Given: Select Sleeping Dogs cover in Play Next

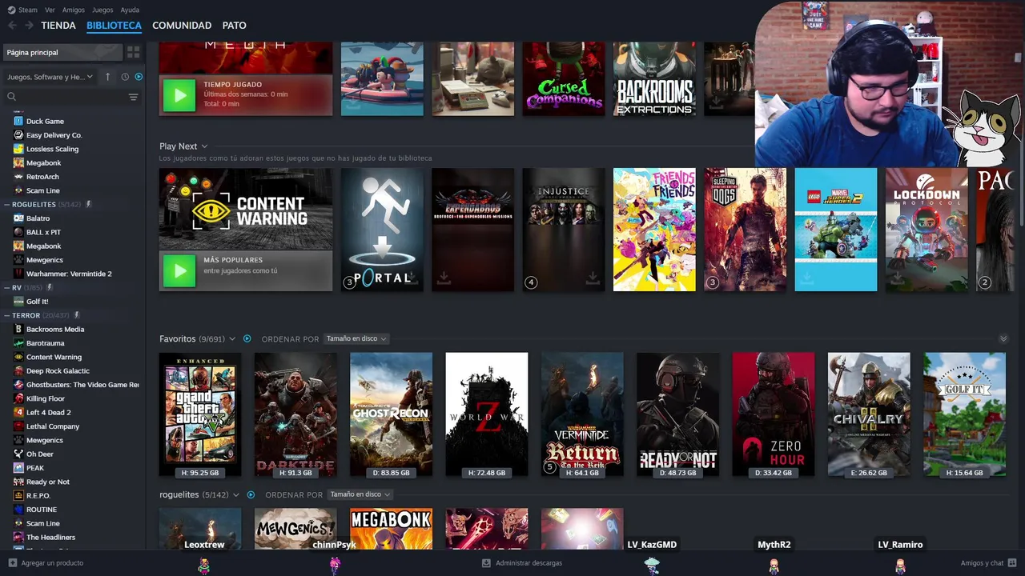Looking at the screenshot, I should (x=746, y=230).
